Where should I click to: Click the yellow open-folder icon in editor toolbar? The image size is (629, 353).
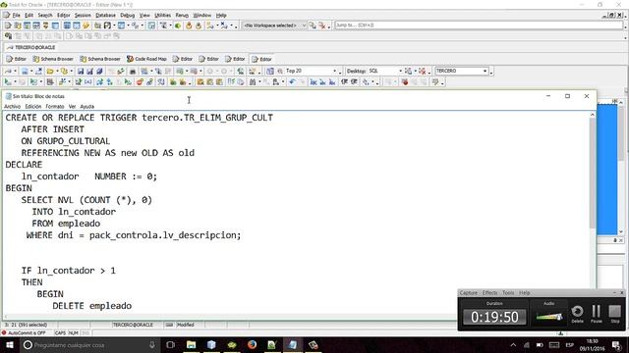click(50, 72)
